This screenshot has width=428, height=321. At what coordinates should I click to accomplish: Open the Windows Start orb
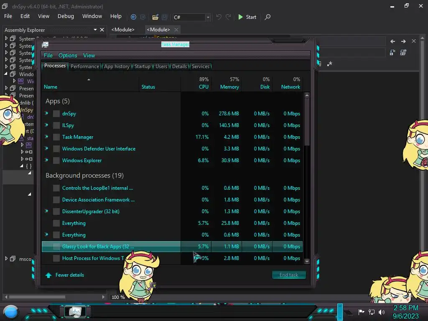pos(11,312)
